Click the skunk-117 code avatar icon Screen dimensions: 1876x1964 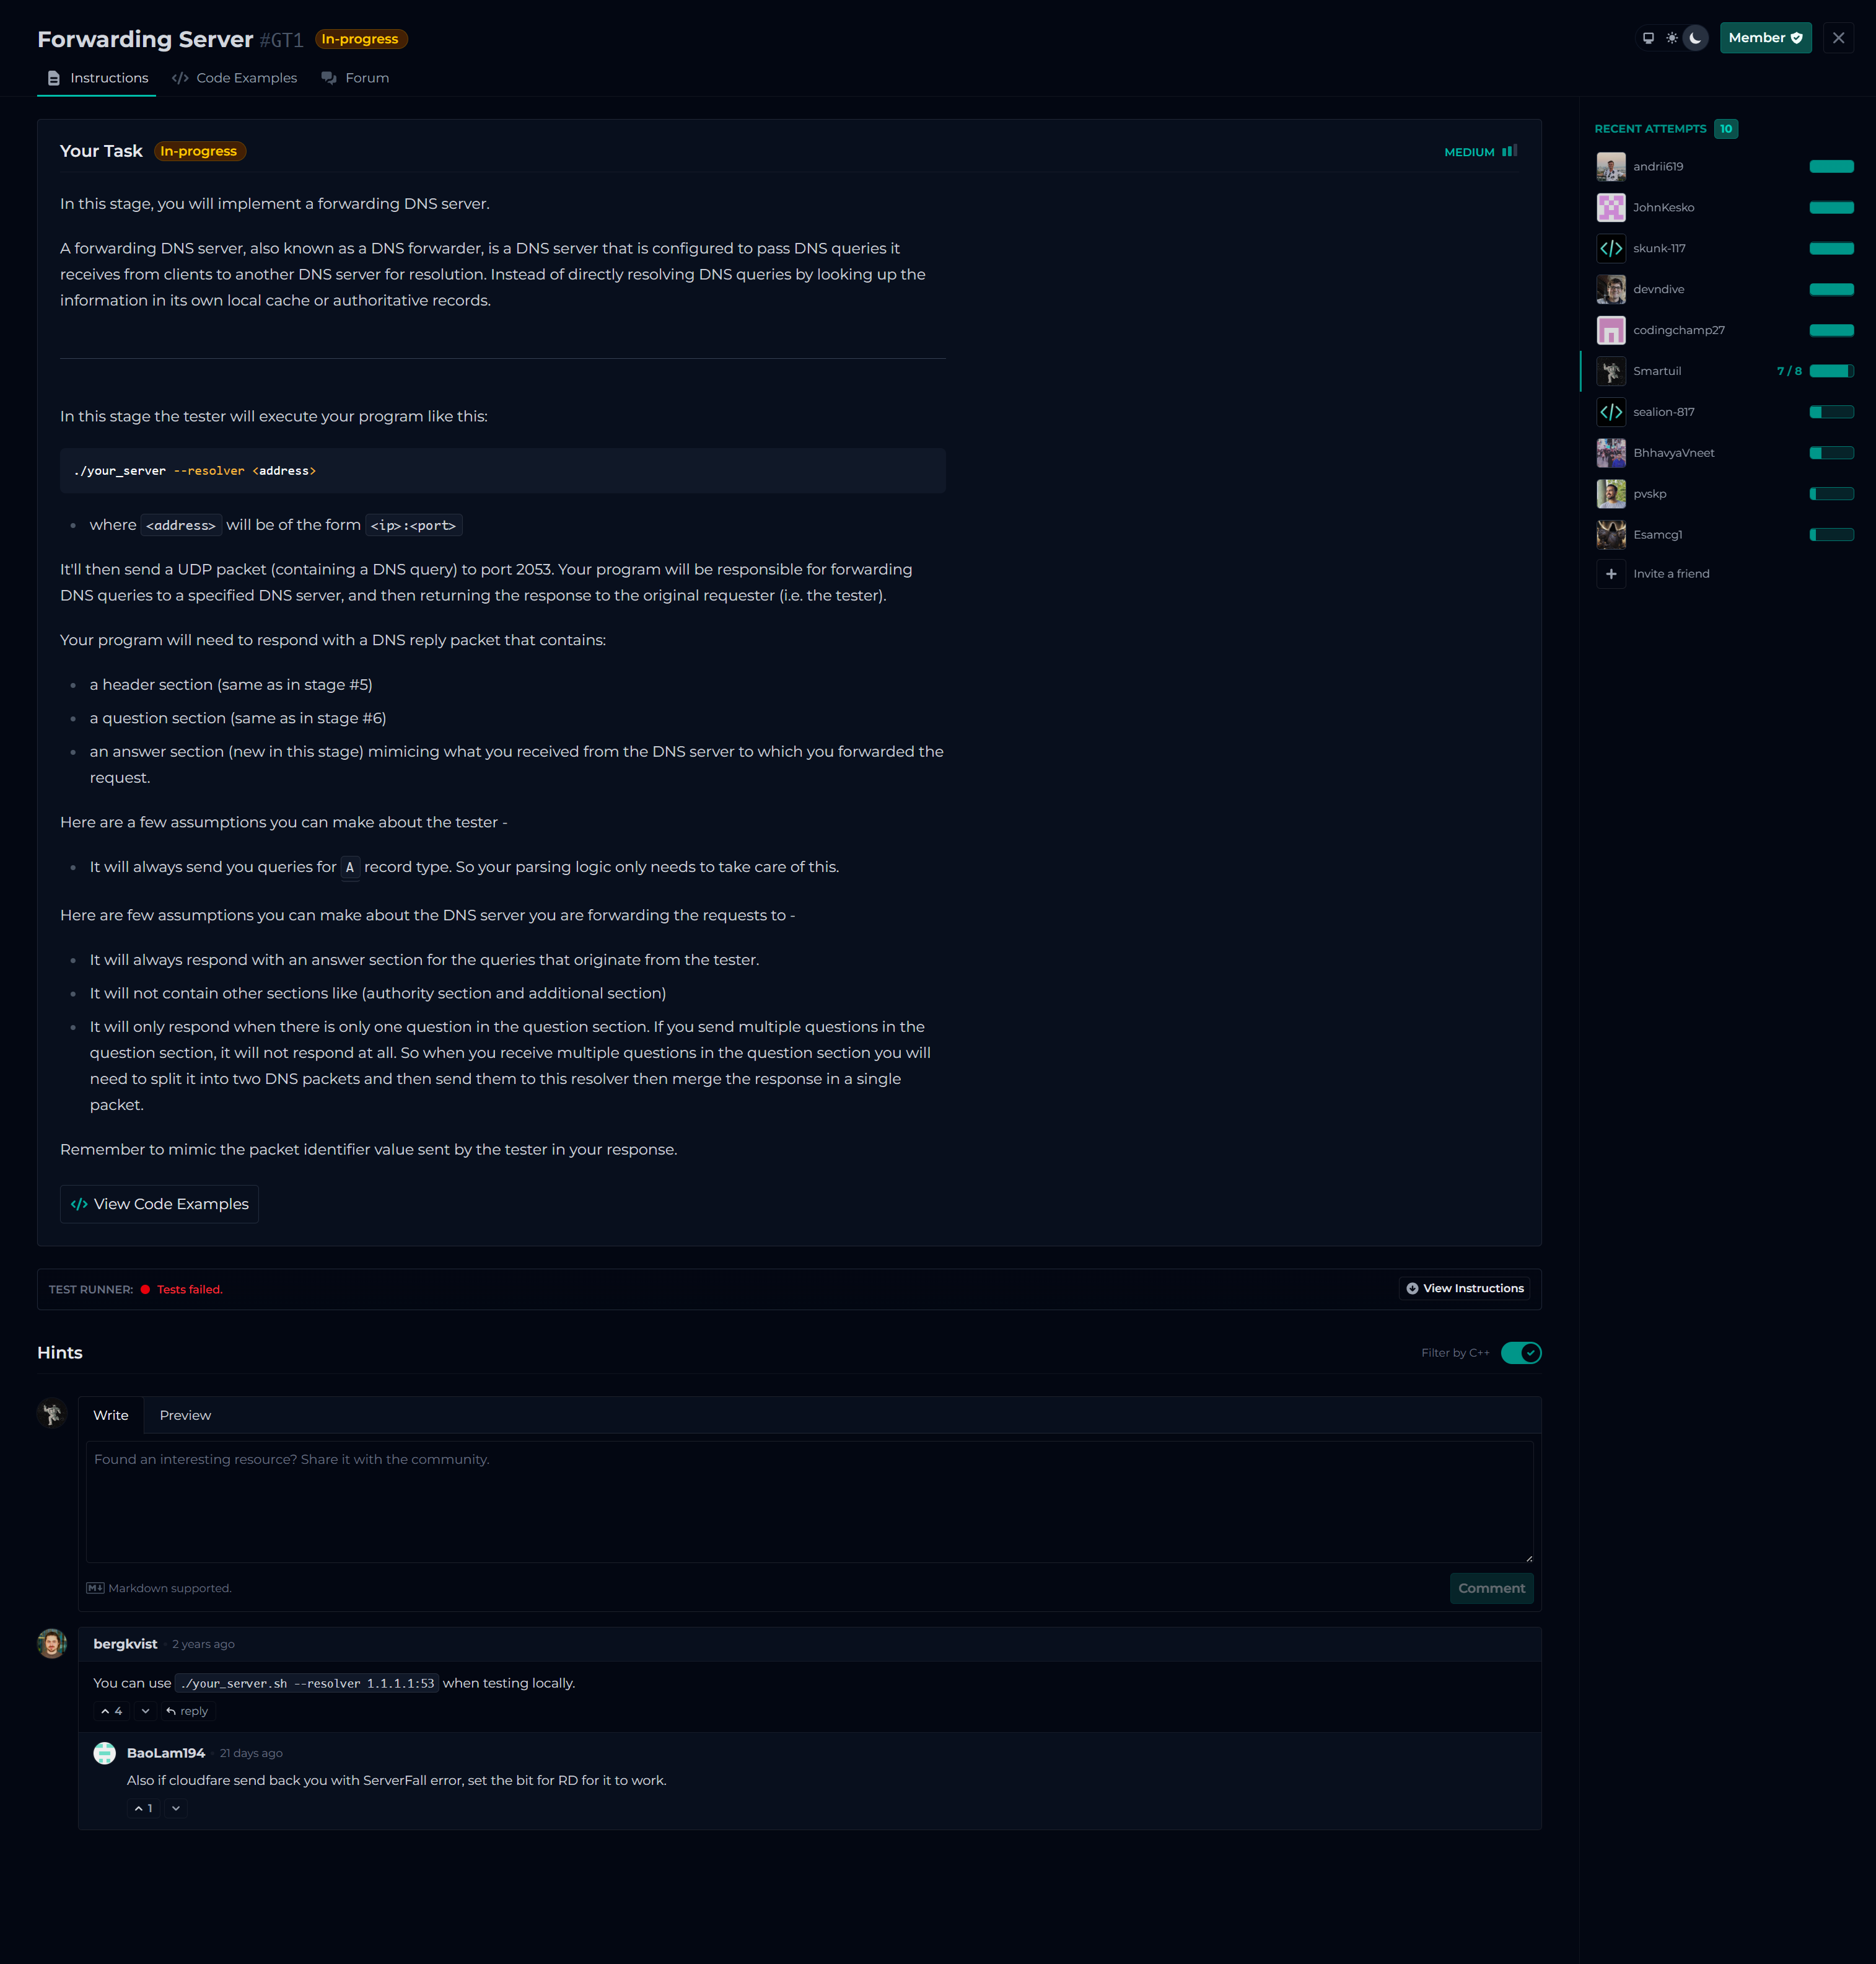tap(1610, 248)
